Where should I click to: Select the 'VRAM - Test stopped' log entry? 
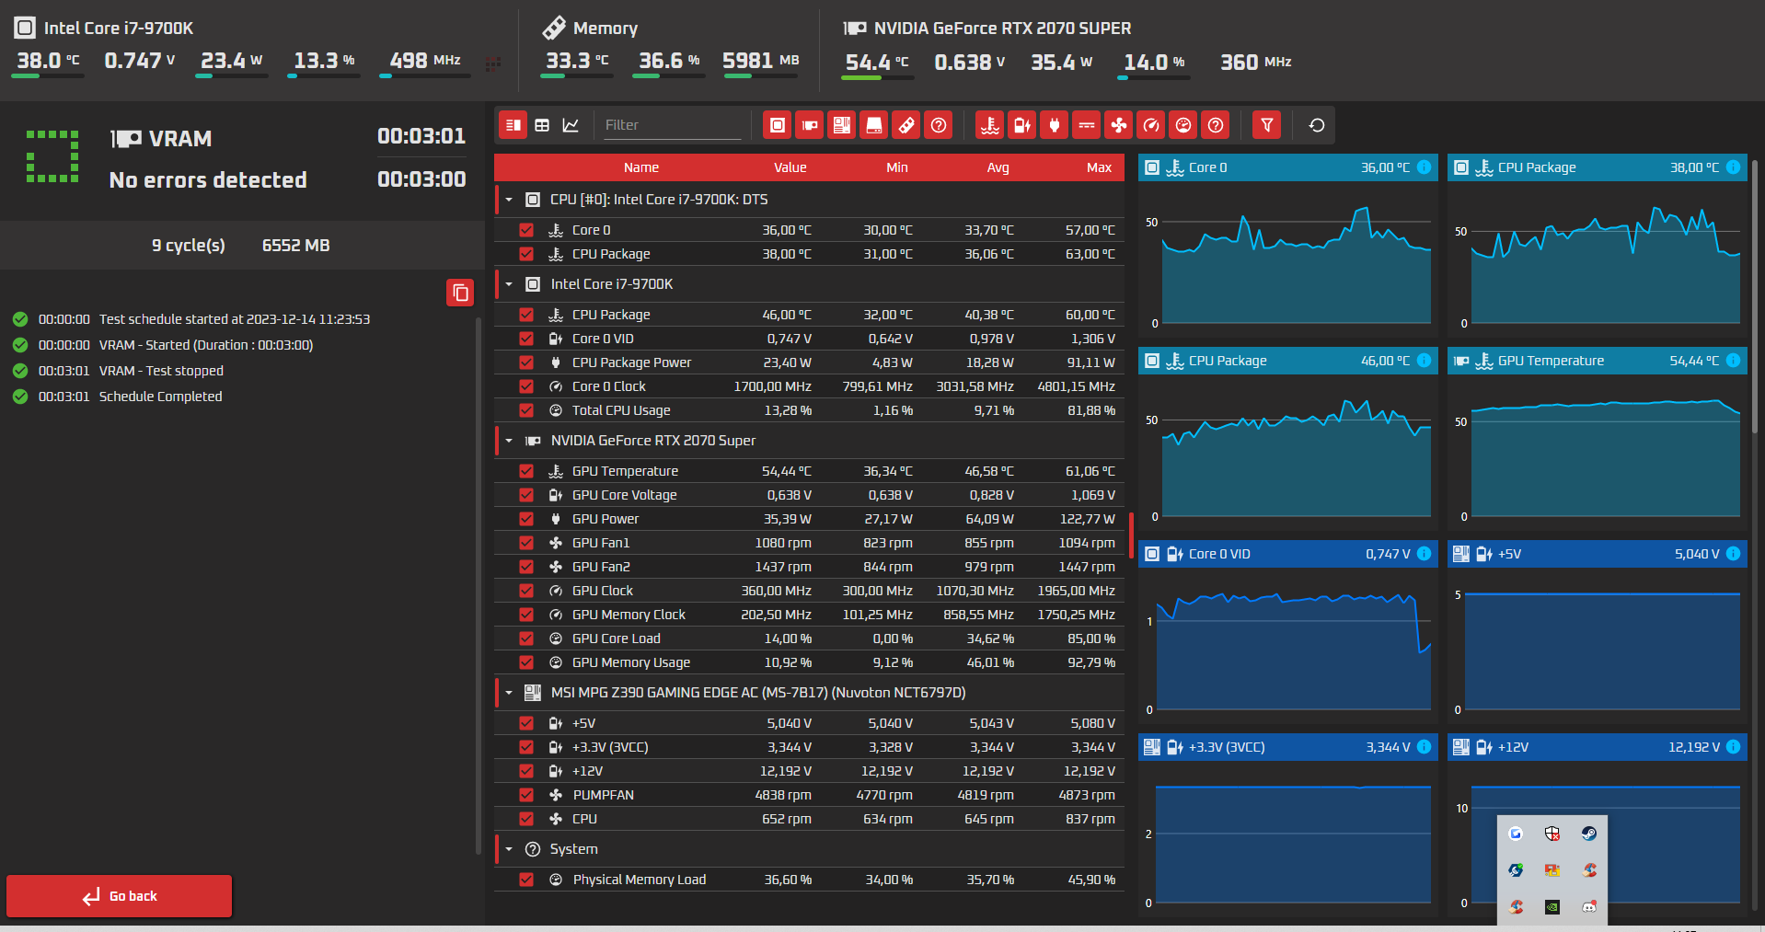[x=161, y=371]
